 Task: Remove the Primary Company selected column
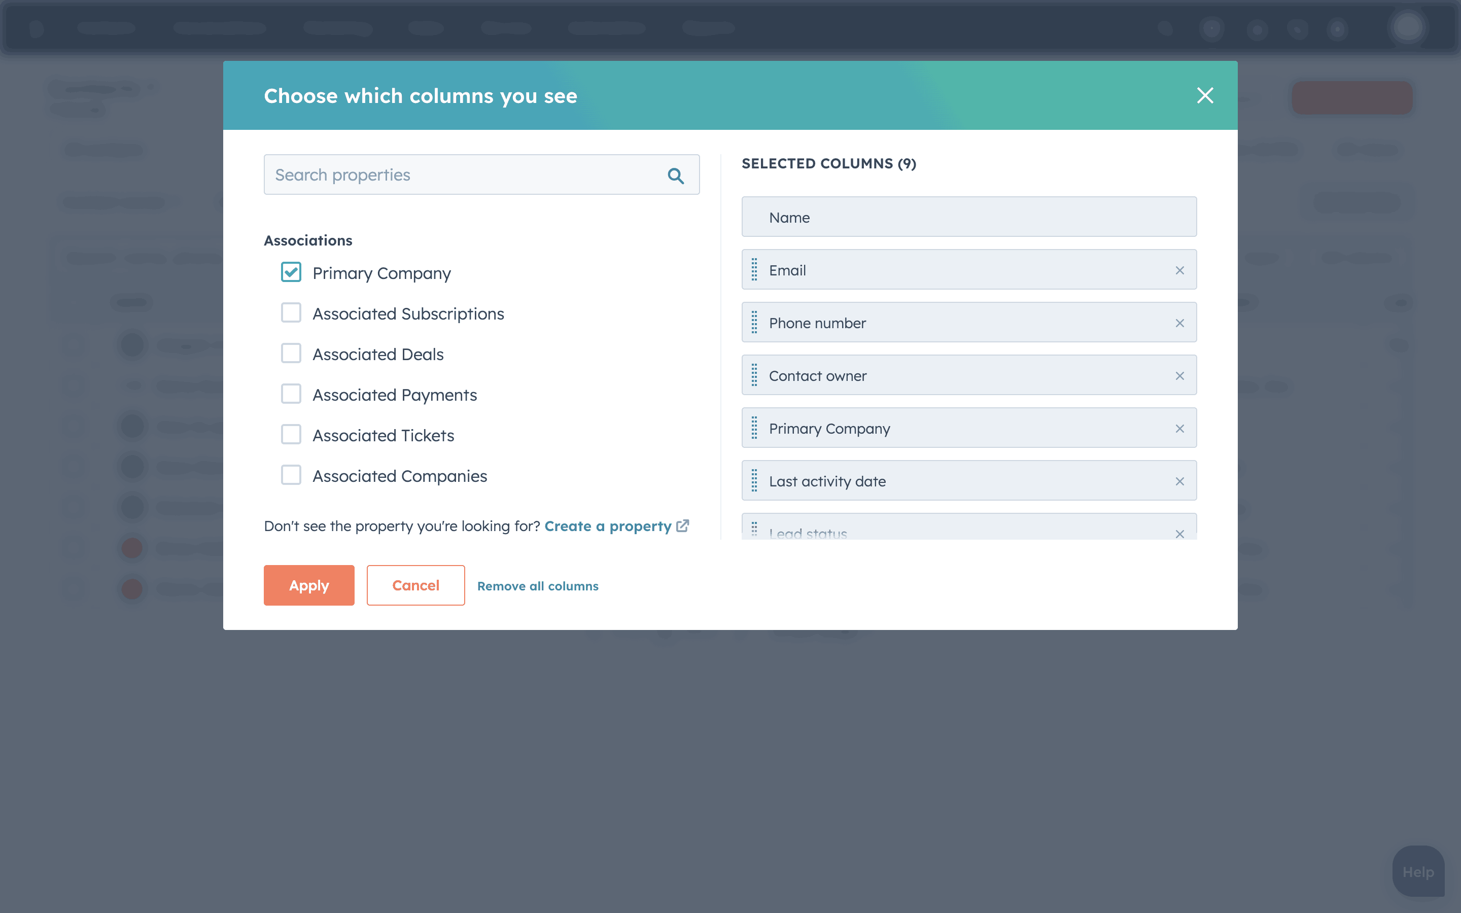pos(1179,429)
